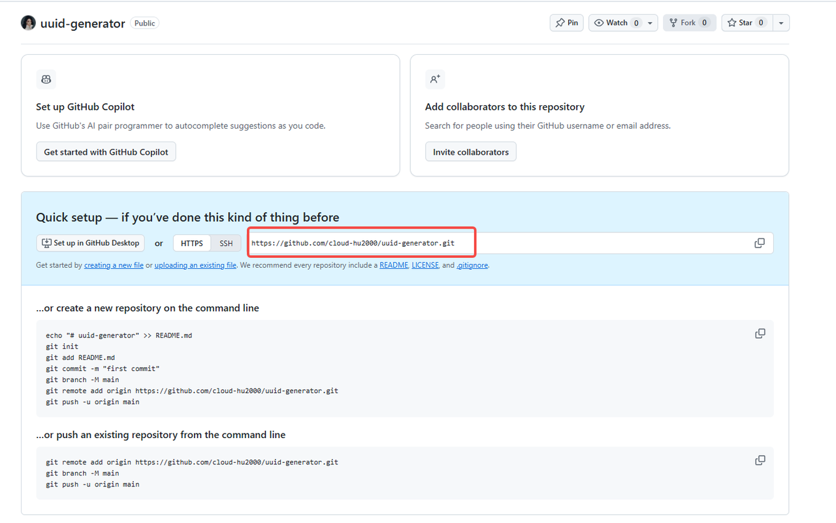This screenshot has width=836, height=523.
Task: Click the Copilot icon in setup card
Action: pos(46,80)
